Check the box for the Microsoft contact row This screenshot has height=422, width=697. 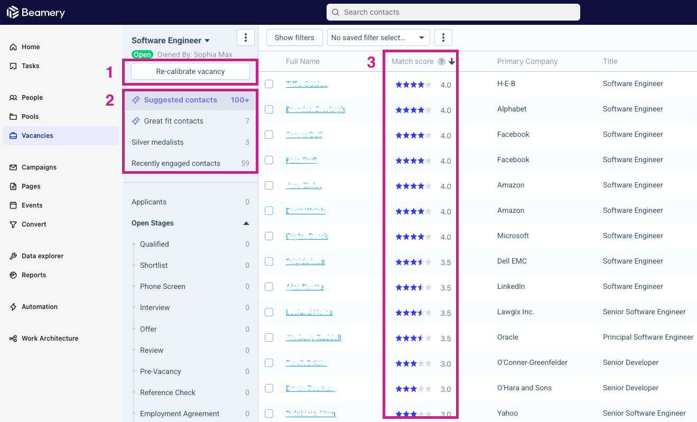pos(269,236)
